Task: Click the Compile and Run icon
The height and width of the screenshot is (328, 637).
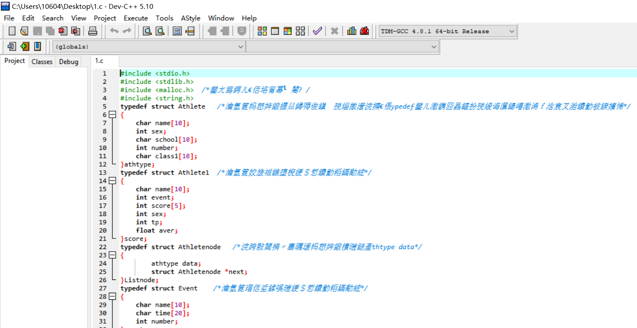Action: pos(287,31)
